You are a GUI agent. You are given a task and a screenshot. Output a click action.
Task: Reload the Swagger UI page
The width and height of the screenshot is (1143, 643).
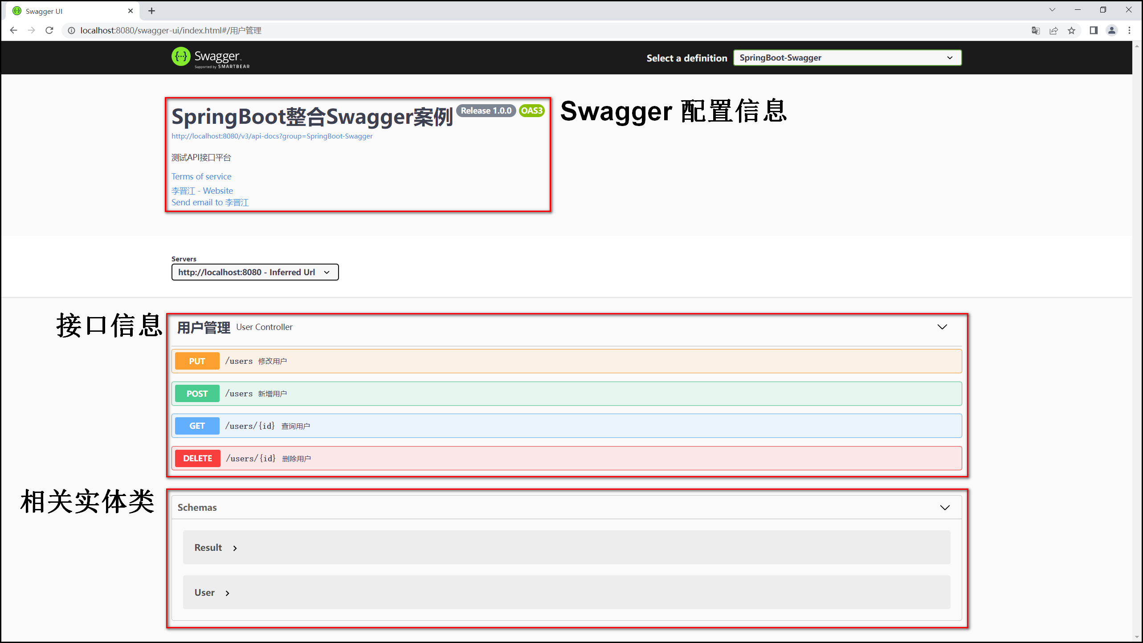[x=49, y=30]
